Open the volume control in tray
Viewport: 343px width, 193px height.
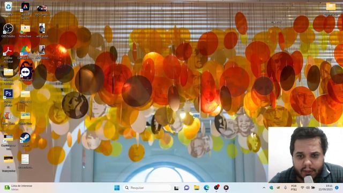coord(308,188)
